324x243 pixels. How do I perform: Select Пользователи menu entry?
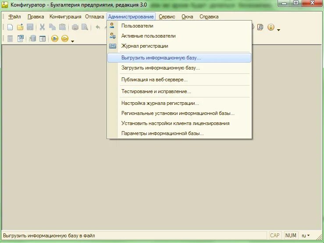pos(179,26)
